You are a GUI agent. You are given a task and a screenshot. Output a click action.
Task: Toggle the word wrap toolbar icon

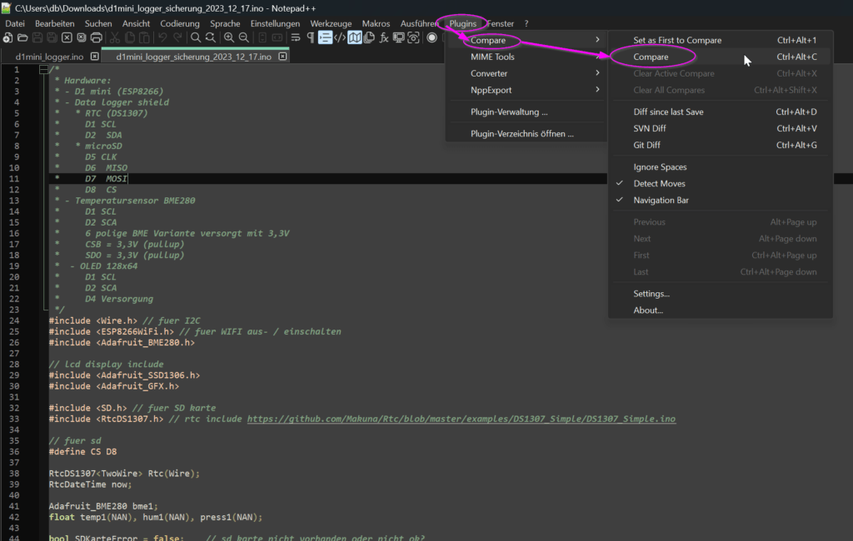pos(296,37)
